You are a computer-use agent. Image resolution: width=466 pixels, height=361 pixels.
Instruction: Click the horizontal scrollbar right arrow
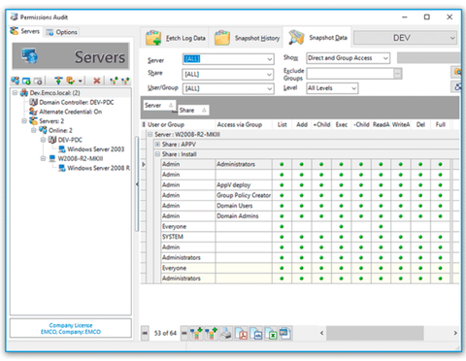coord(455,333)
